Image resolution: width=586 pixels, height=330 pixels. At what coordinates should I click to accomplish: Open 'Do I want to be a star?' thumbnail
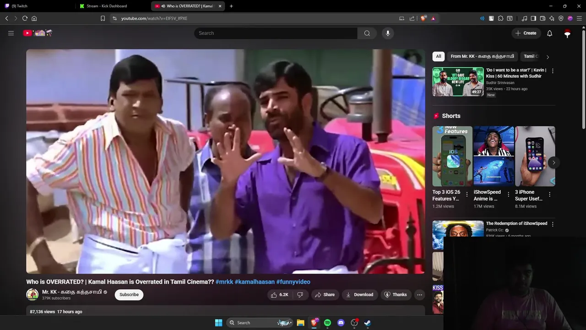[x=458, y=82]
